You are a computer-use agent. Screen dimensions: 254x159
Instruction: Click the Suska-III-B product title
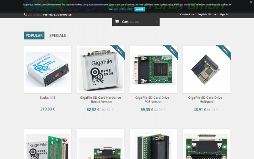[x=47, y=98]
